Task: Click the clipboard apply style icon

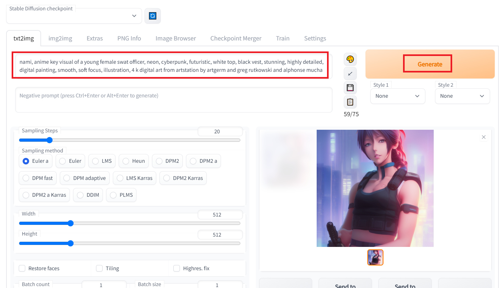Action: tap(350, 102)
